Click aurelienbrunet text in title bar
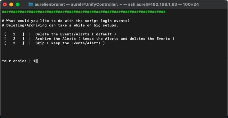 pyautogui.click(x=50, y=4)
